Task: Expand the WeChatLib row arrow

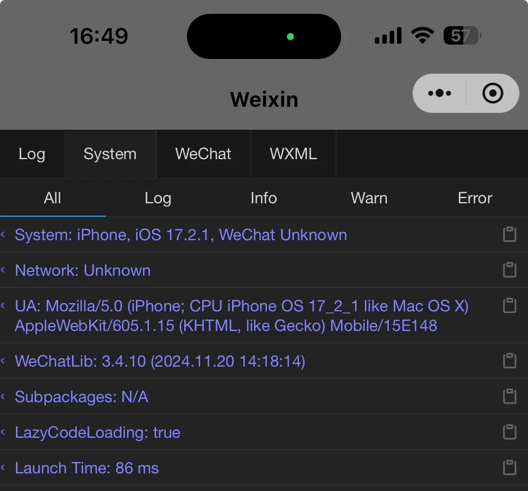Action: click(x=3, y=361)
